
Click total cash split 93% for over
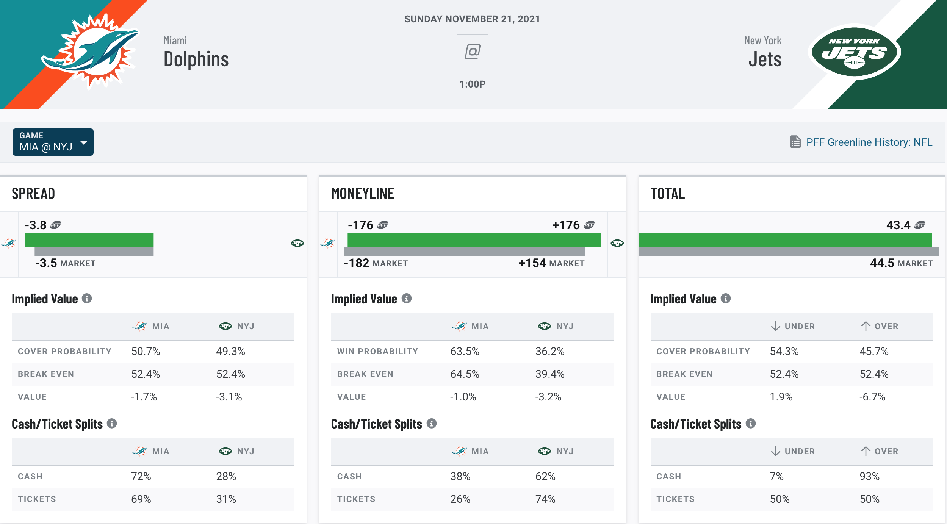[869, 476]
